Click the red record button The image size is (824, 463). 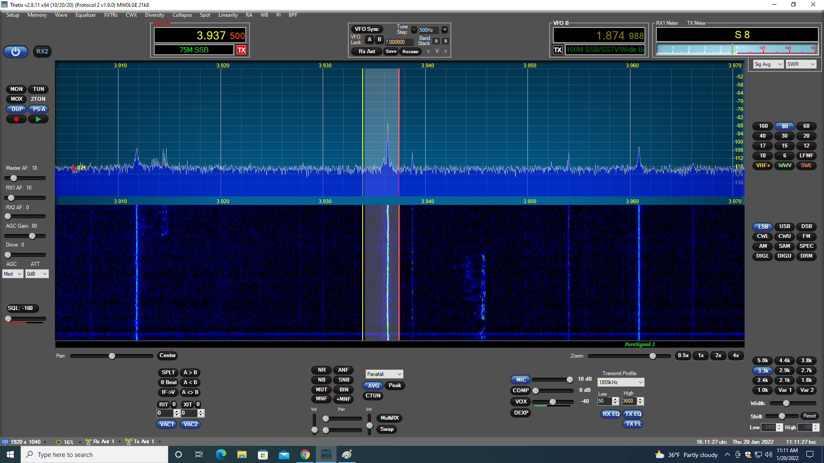16,120
